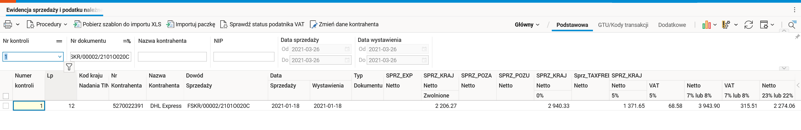Click the printer icon in the toolbar

coord(8,24)
